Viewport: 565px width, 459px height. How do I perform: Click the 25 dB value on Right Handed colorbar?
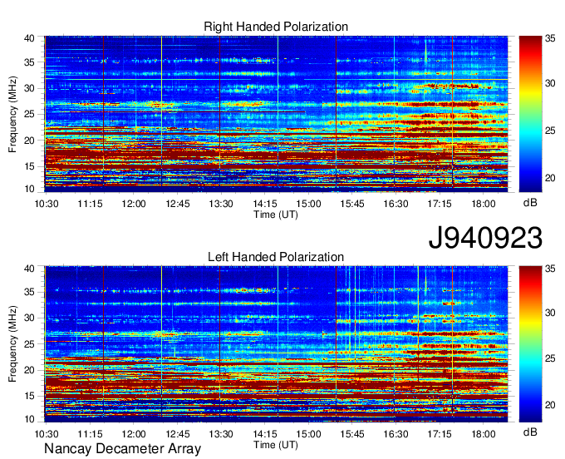(x=550, y=131)
